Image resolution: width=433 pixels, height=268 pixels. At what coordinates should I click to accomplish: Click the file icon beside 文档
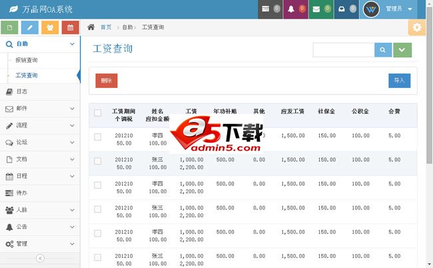click(x=9, y=159)
